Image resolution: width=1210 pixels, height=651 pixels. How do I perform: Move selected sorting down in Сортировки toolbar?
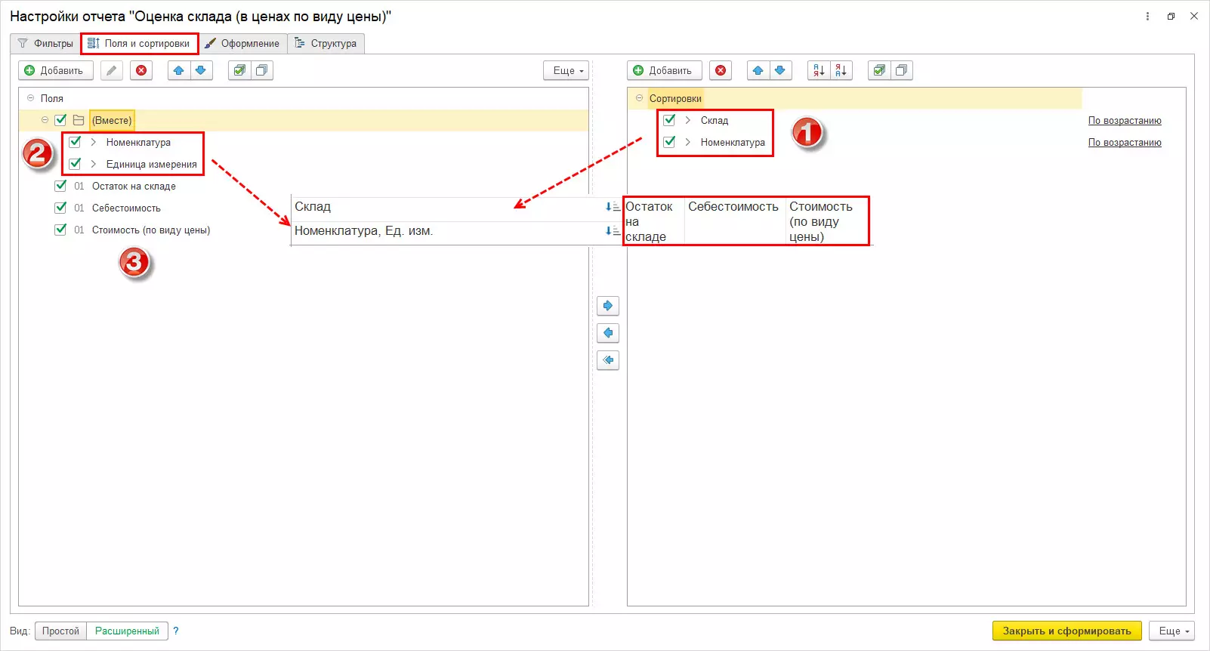(780, 70)
